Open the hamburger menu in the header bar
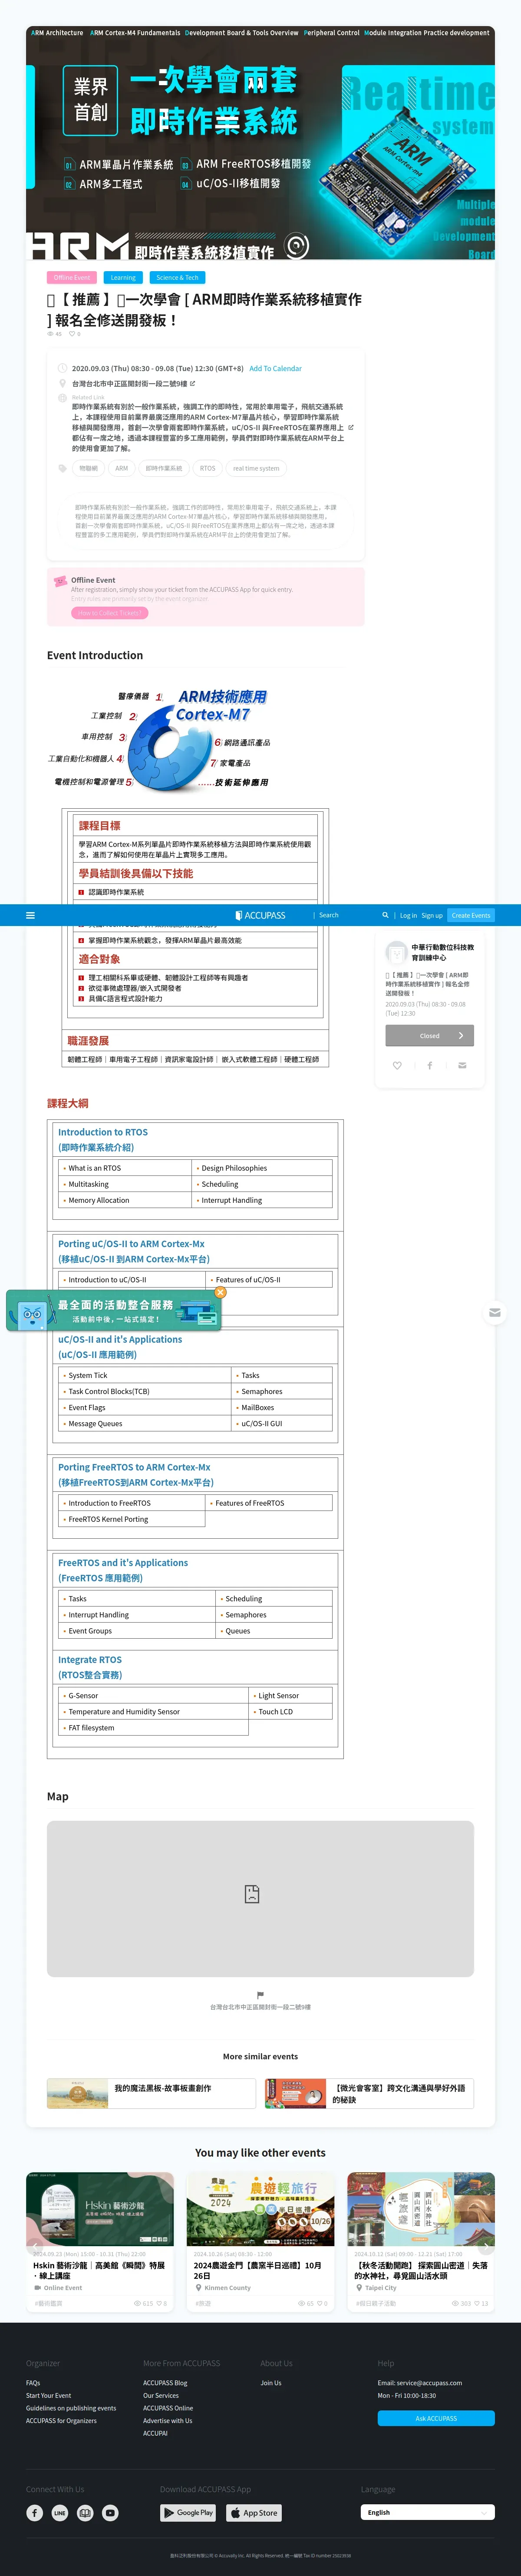This screenshot has width=521, height=2576. pos(30,915)
